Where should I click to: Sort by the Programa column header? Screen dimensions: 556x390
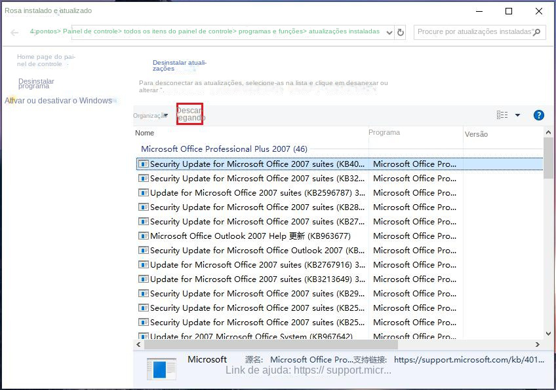(384, 132)
